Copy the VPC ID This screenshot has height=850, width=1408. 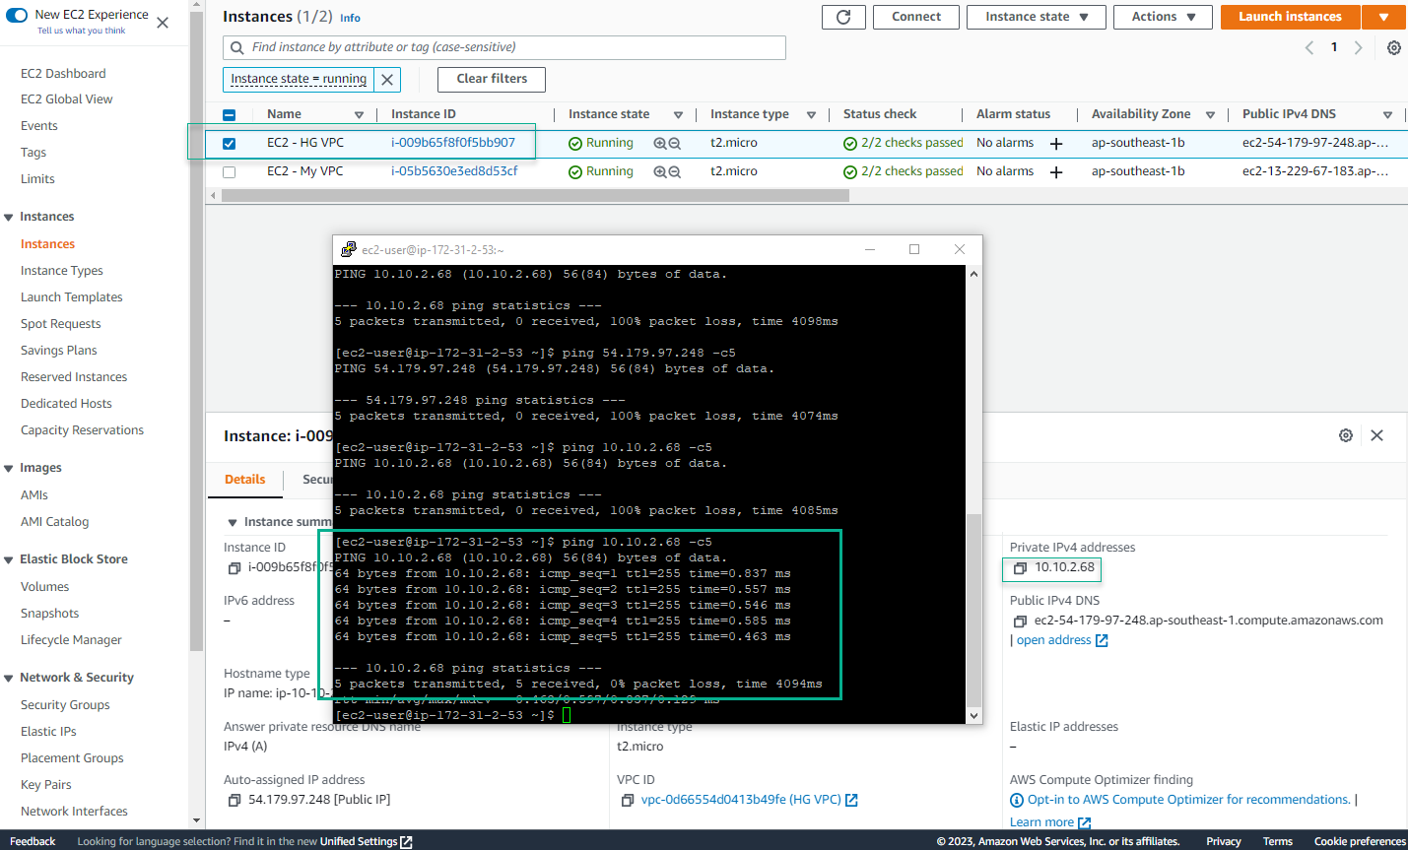628,801
